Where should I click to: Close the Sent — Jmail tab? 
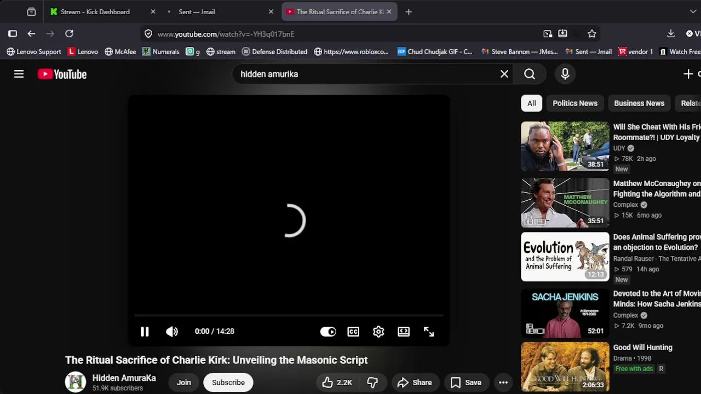coord(271,11)
